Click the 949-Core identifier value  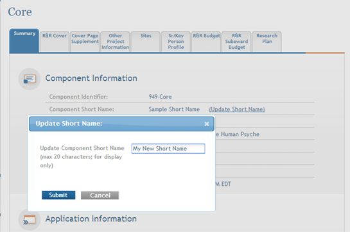pyautogui.click(x=161, y=97)
